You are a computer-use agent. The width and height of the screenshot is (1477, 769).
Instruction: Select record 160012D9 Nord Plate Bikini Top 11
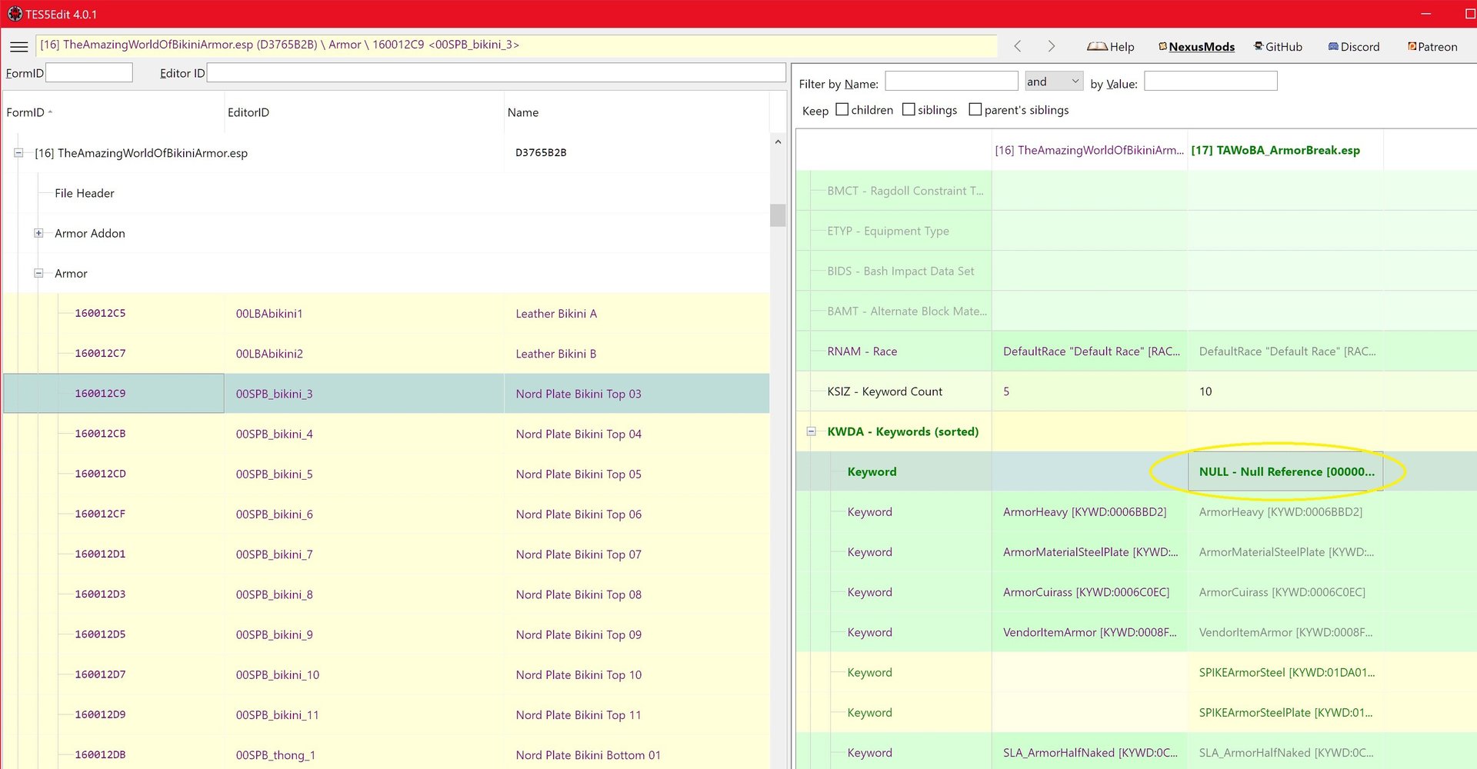point(386,714)
